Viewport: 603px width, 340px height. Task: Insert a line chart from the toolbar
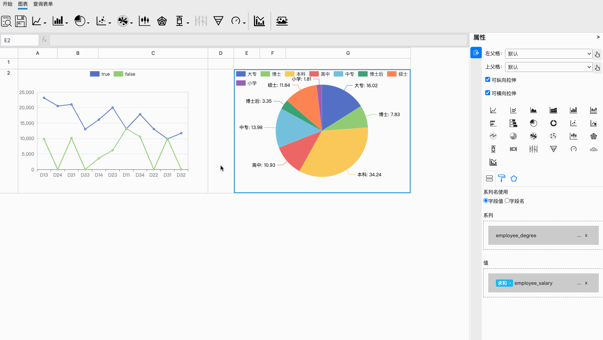[37, 21]
